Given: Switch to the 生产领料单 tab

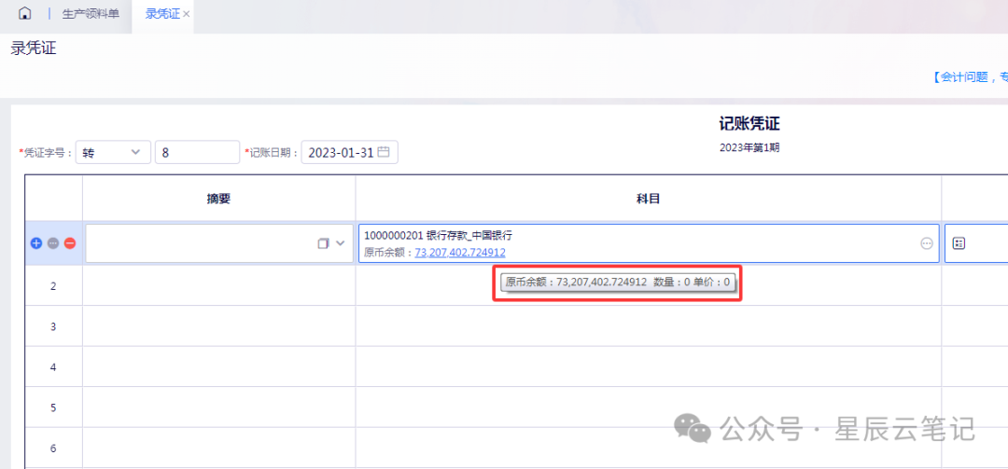Looking at the screenshot, I should (91, 13).
